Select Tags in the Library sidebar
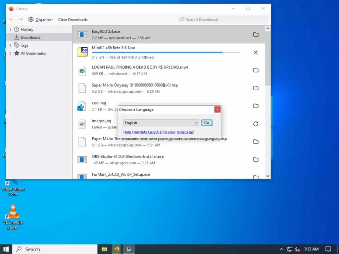The width and height of the screenshot is (339, 254). tap(39, 45)
